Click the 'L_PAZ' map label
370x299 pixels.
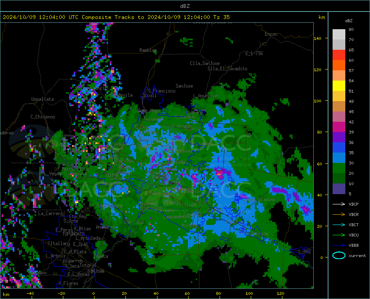click(305, 252)
